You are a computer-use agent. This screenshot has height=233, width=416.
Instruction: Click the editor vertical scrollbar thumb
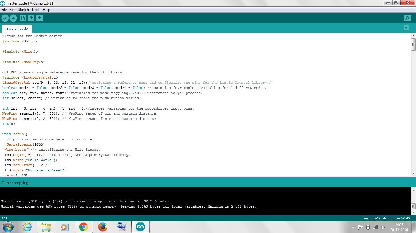pos(413,44)
